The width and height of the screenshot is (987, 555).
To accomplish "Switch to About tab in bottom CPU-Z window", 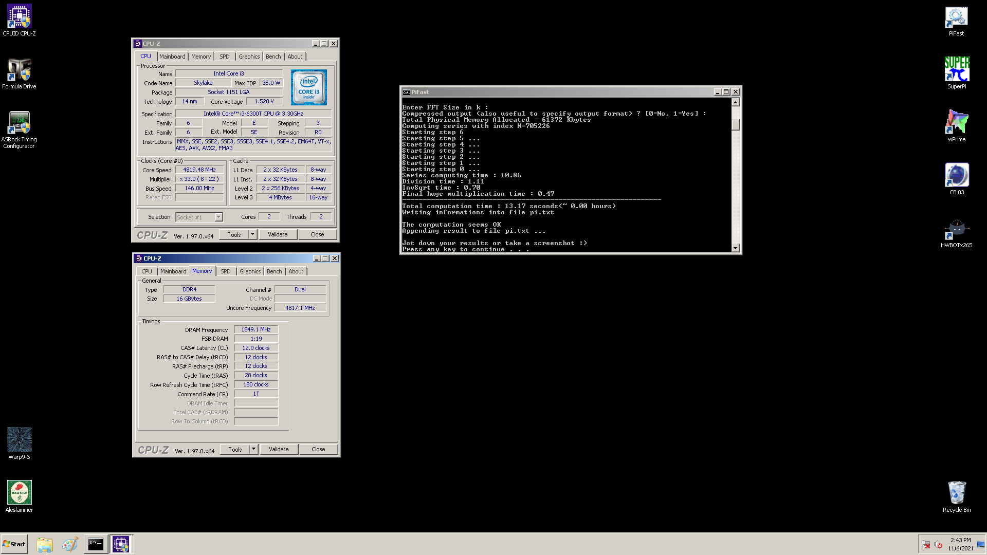I will point(296,271).
